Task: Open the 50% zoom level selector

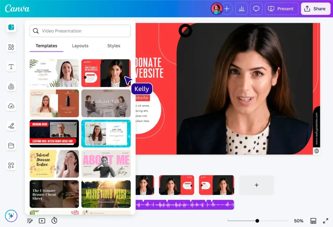Action: [299, 220]
